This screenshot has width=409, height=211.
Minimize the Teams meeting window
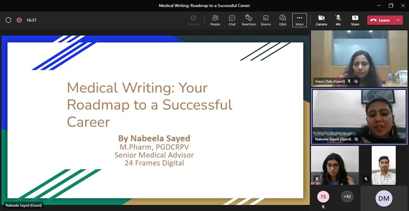(379, 5)
